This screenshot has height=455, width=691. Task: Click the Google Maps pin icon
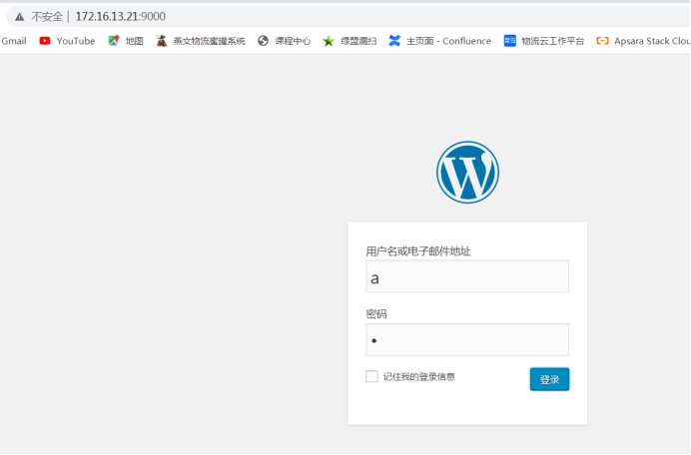pyautogui.click(x=114, y=41)
